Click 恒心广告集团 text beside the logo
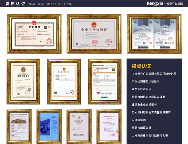The height and width of the screenshot is (144, 188). [175, 3]
